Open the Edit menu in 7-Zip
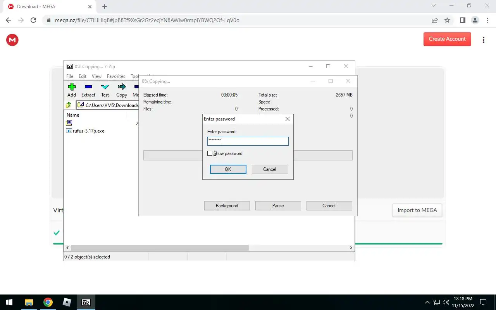496x310 pixels. pos(83,76)
